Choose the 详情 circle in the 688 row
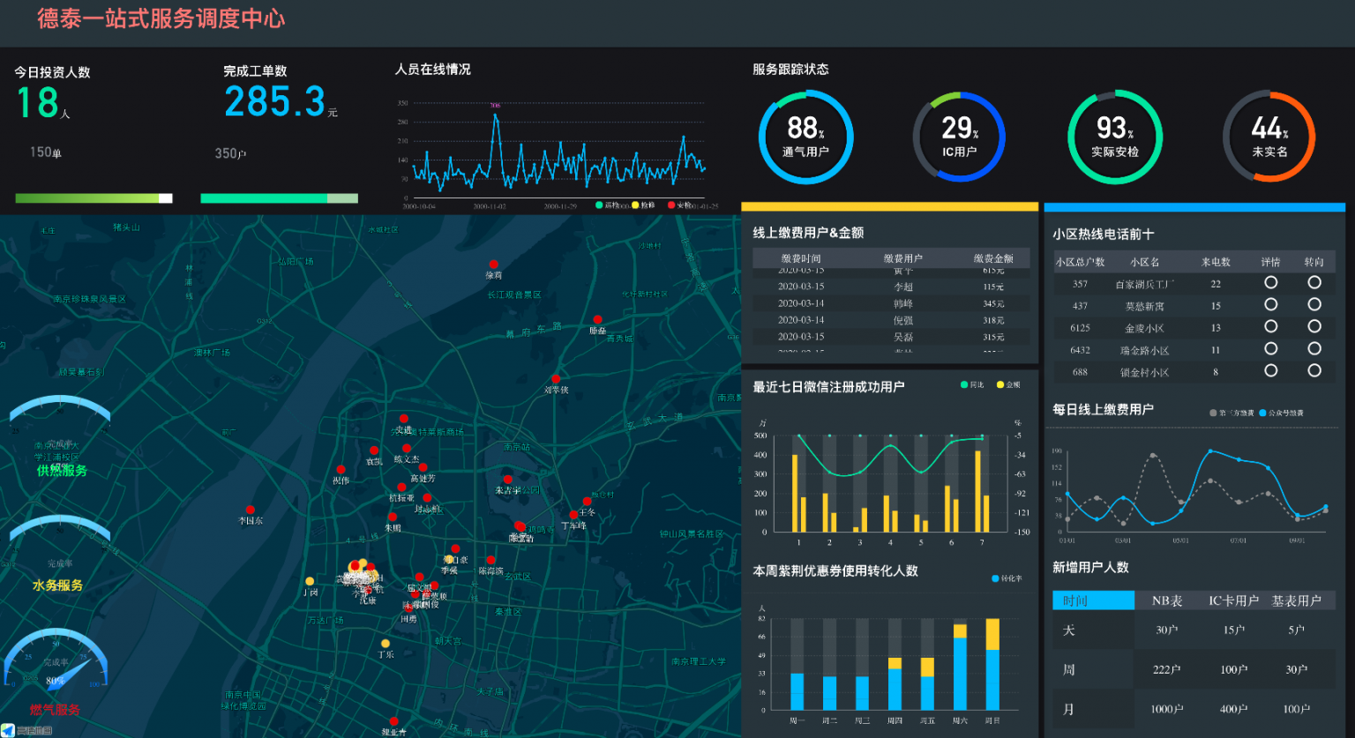 click(x=1270, y=370)
